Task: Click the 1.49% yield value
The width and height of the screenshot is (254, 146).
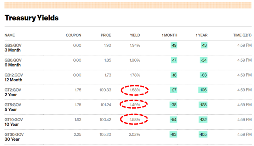Action: click(135, 105)
